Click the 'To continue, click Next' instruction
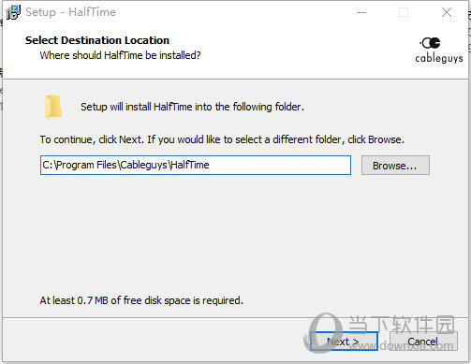Screen dimensions: 471x364 (x=222, y=139)
